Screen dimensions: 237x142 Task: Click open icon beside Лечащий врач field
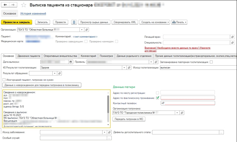[232, 37]
